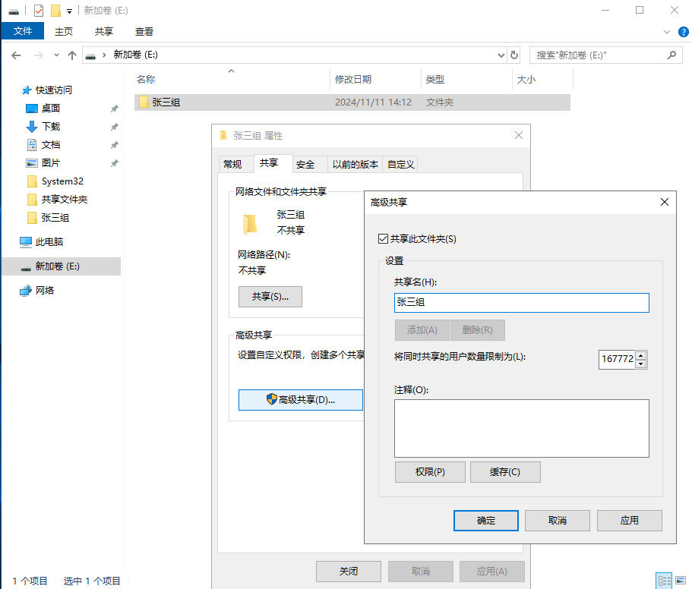Click the 共享名 input field

click(x=522, y=302)
